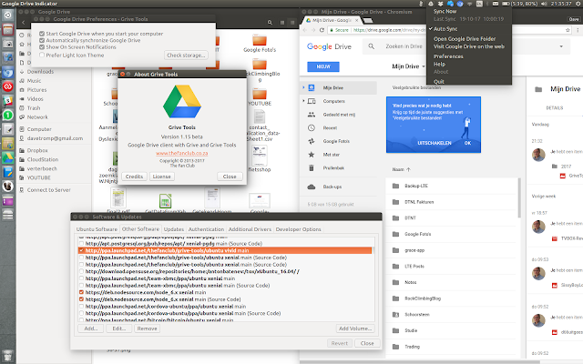This screenshot has height=364, width=583.
Task: Open the Chromium three-dot menu
Action: (x=579, y=30)
